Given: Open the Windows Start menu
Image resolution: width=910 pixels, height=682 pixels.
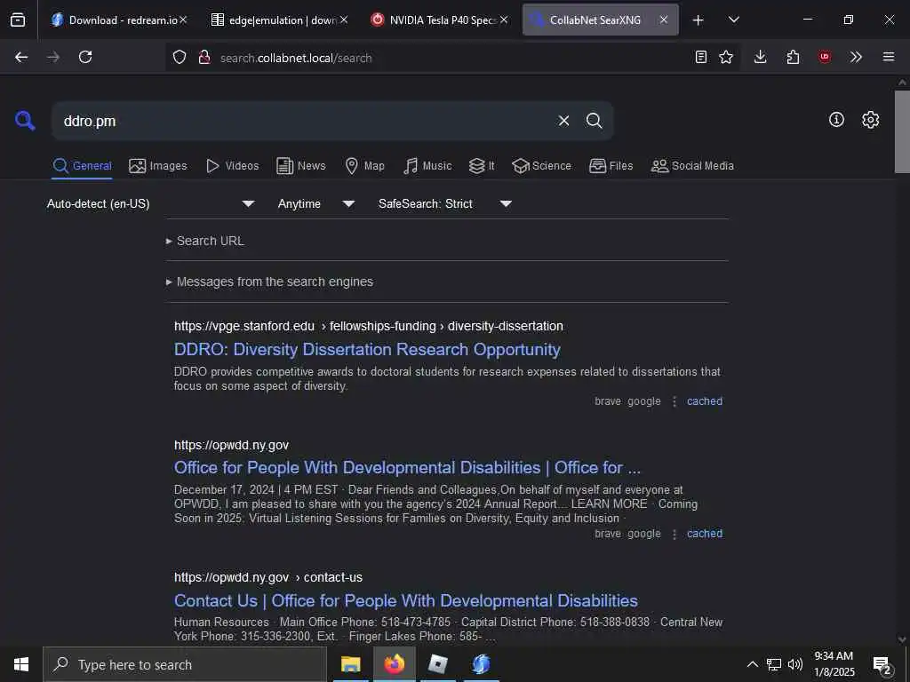Looking at the screenshot, I should [x=21, y=664].
